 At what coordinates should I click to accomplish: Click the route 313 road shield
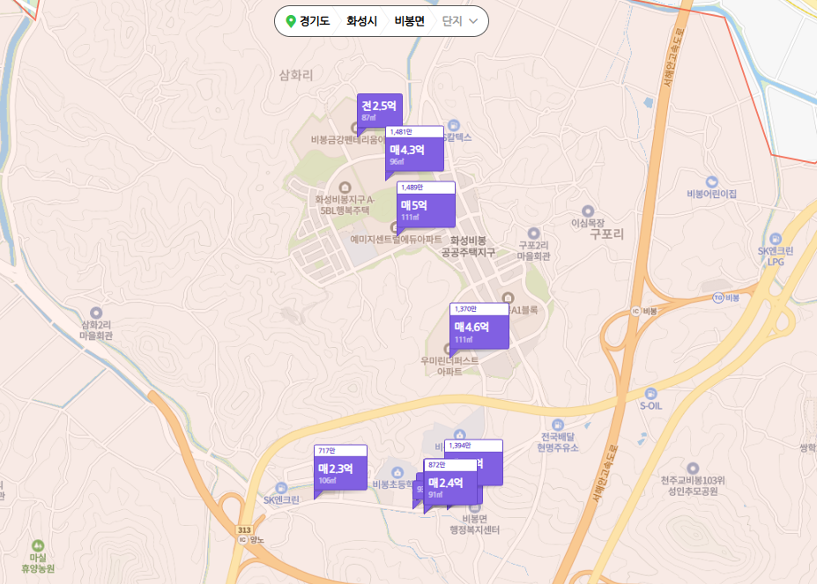244,529
